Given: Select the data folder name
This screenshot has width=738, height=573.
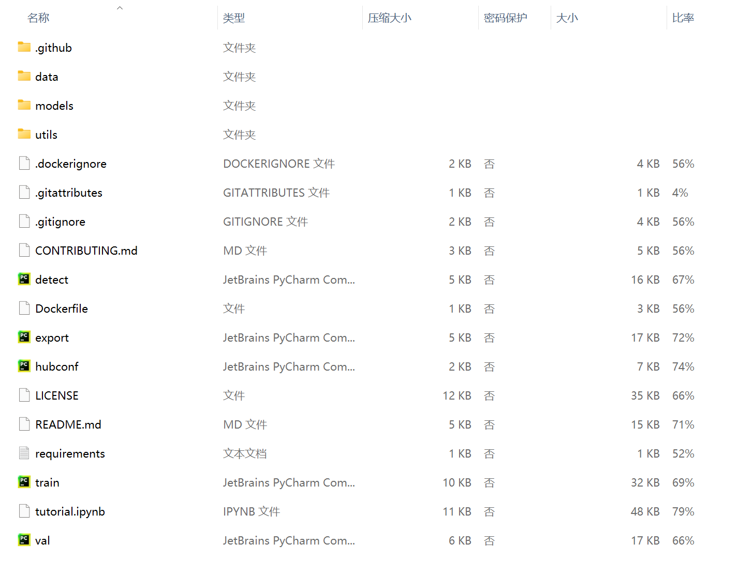Looking at the screenshot, I should click(47, 77).
